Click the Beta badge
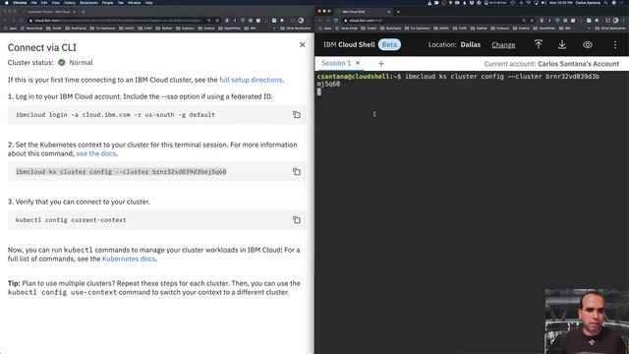 (x=389, y=44)
